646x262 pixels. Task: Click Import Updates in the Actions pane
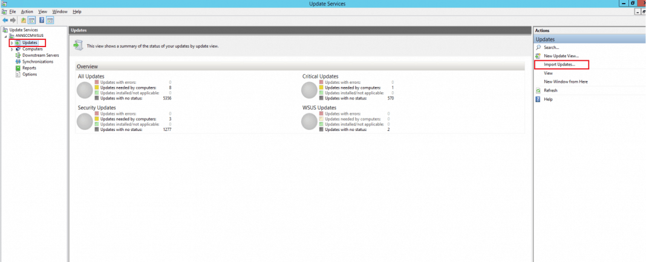(559, 65)
